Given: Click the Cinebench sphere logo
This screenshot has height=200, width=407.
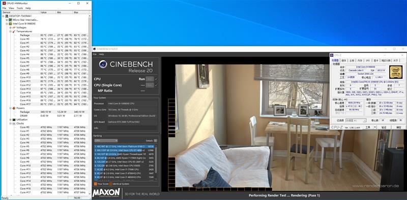Looking at the screenshot, I should [103, 64].
